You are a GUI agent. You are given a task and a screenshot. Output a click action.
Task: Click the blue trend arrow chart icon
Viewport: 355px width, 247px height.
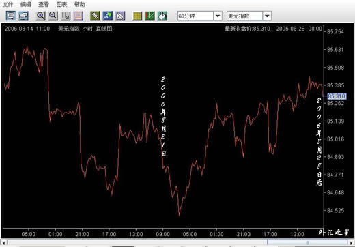107,16
